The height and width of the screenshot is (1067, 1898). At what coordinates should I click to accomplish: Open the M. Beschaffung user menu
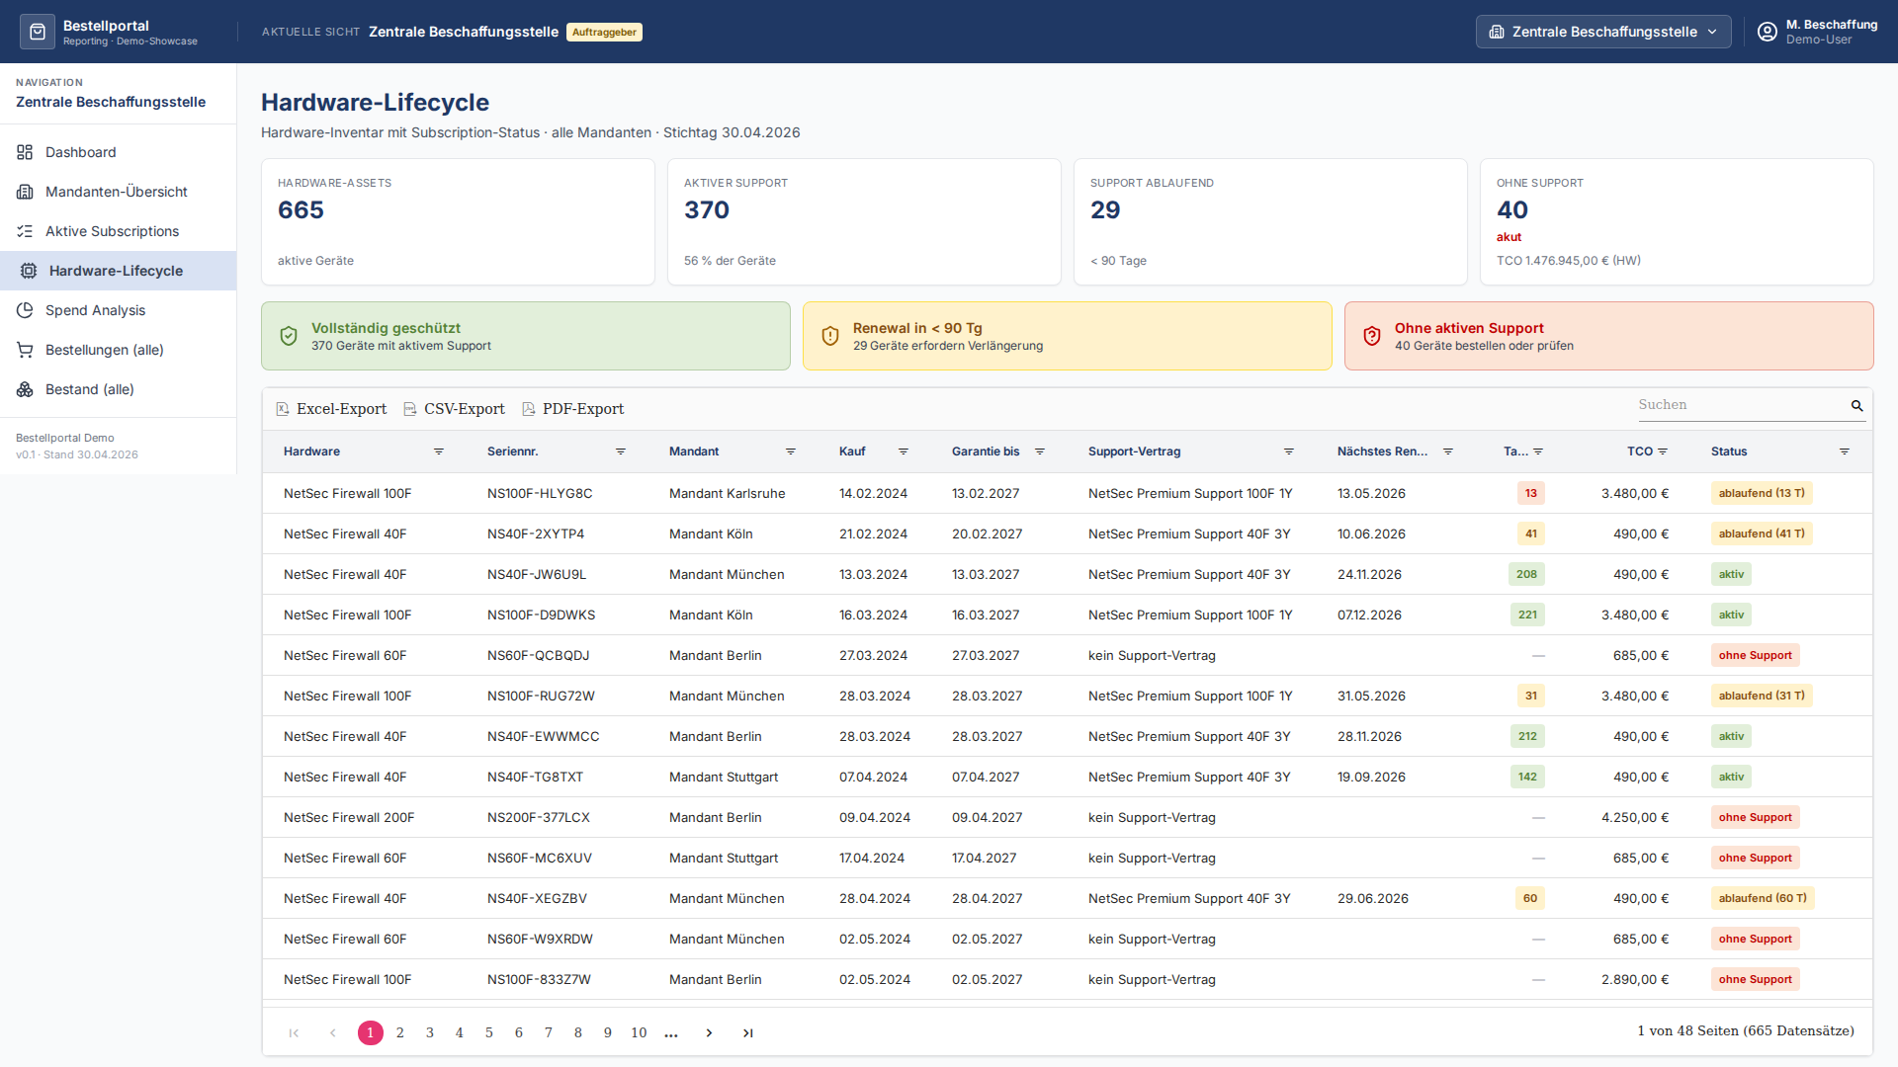[x=1818, y=32]
